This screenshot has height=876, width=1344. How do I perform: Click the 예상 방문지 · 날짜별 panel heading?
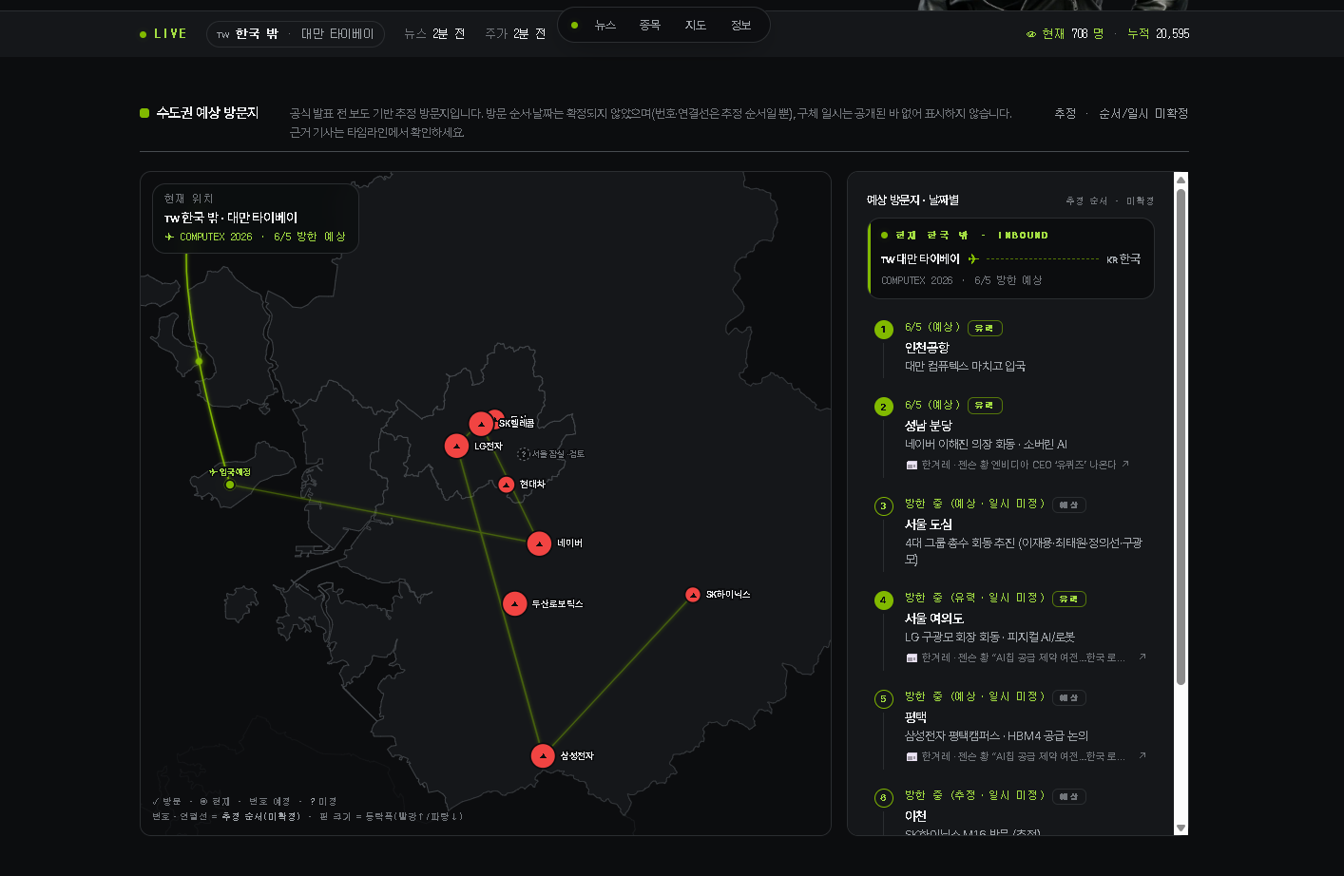tap(912, 200)
